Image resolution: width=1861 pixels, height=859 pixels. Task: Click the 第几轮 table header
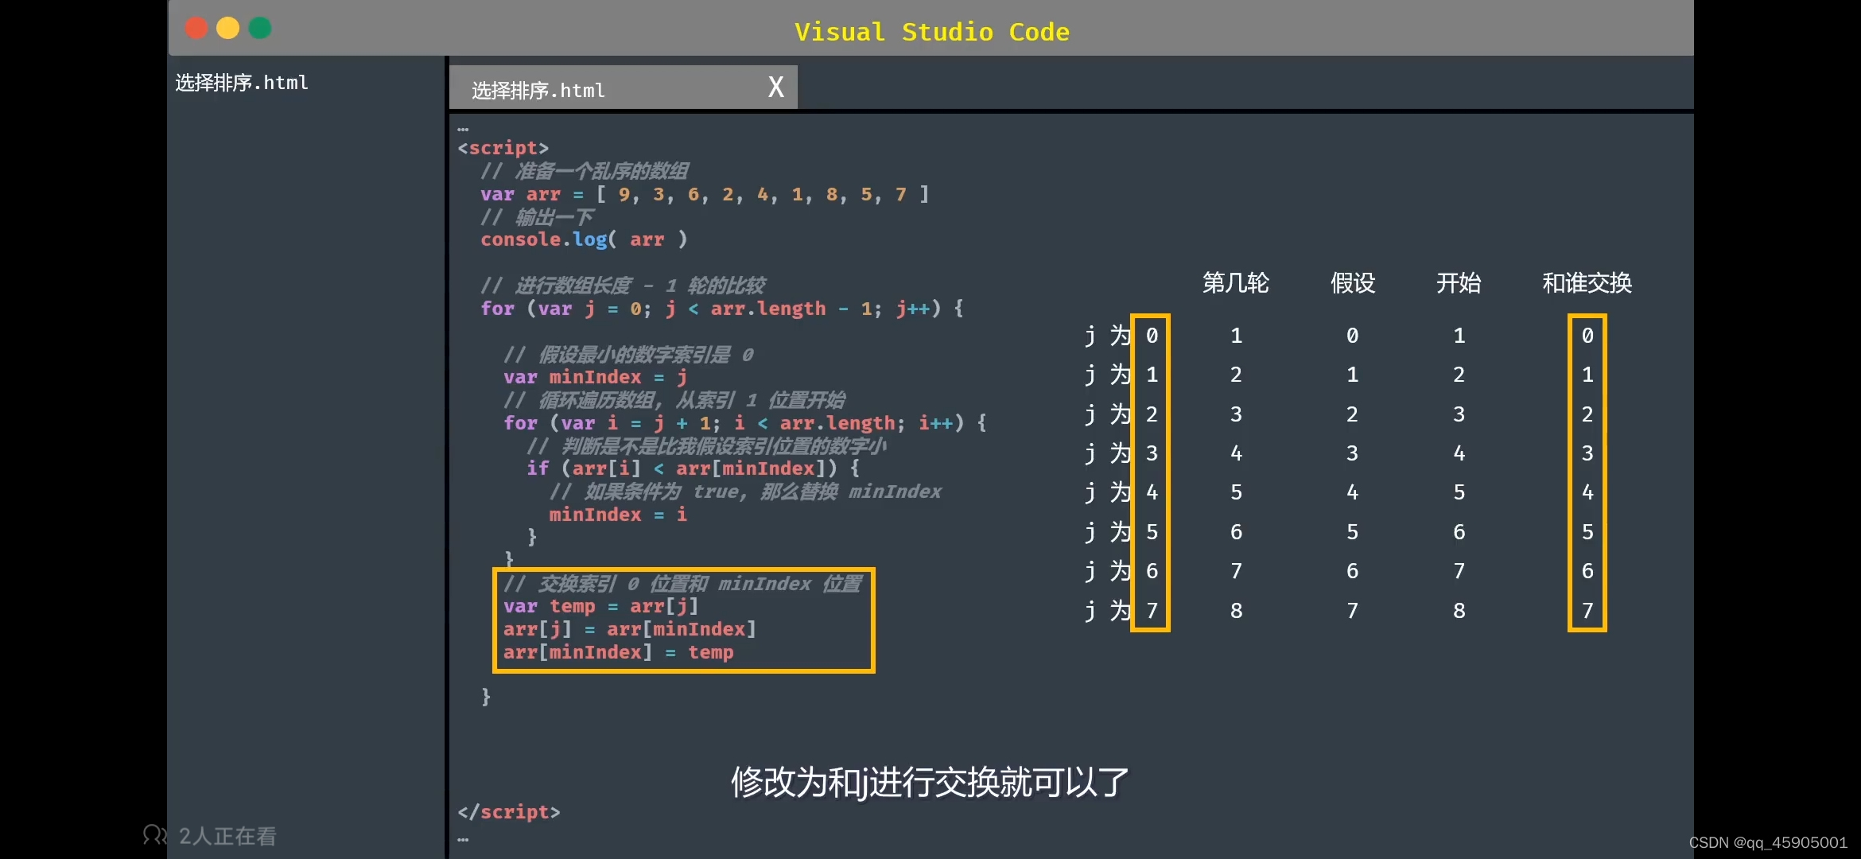pos(1235,283)
